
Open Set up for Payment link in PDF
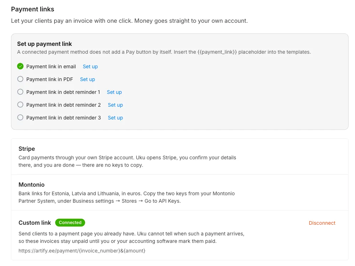(x=87, y=79)
